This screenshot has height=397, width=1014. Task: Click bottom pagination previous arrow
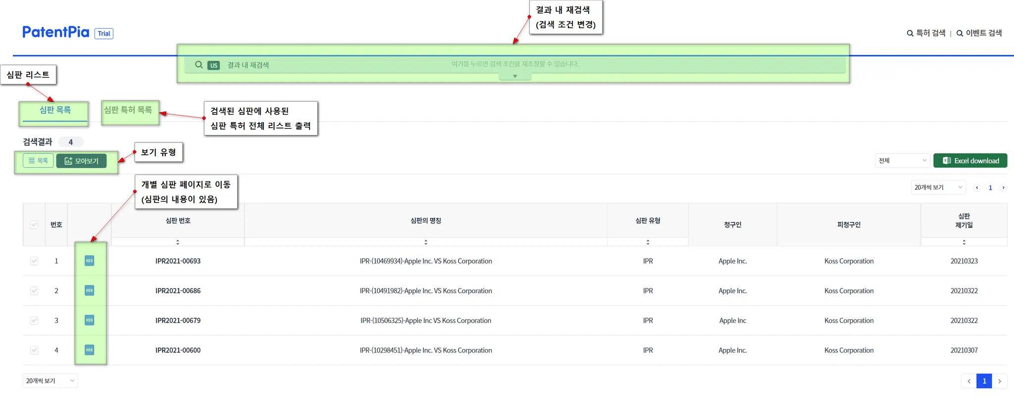pos(969,381)
